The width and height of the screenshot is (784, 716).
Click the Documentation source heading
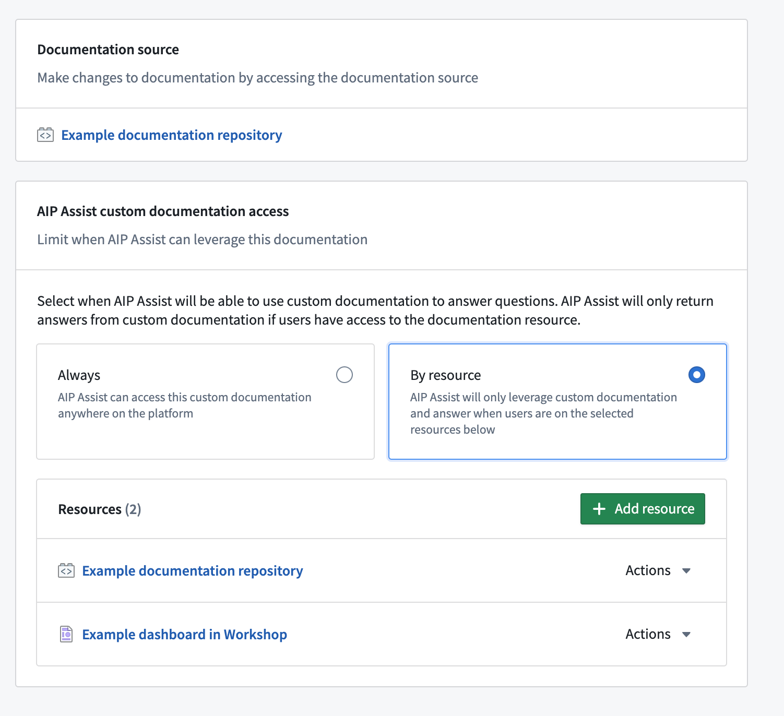coord(108,50)
